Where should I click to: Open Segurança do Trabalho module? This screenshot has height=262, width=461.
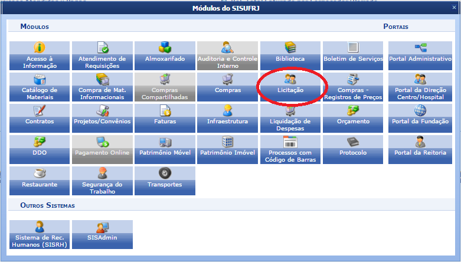[x=102, y=180]
